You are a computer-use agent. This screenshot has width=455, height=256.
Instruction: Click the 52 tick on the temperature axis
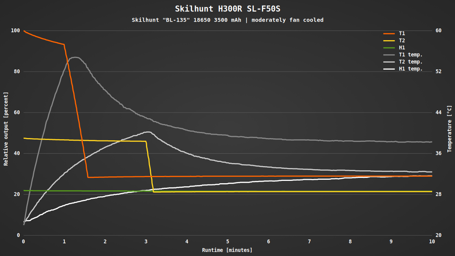pyautogui.click(x=438, y=71)
